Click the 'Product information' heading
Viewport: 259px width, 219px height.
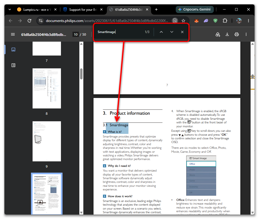130,113
